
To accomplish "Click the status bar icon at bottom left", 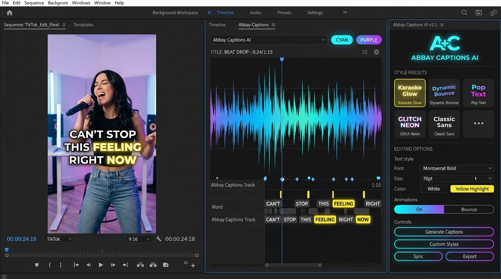I will [x=4, y=276].
